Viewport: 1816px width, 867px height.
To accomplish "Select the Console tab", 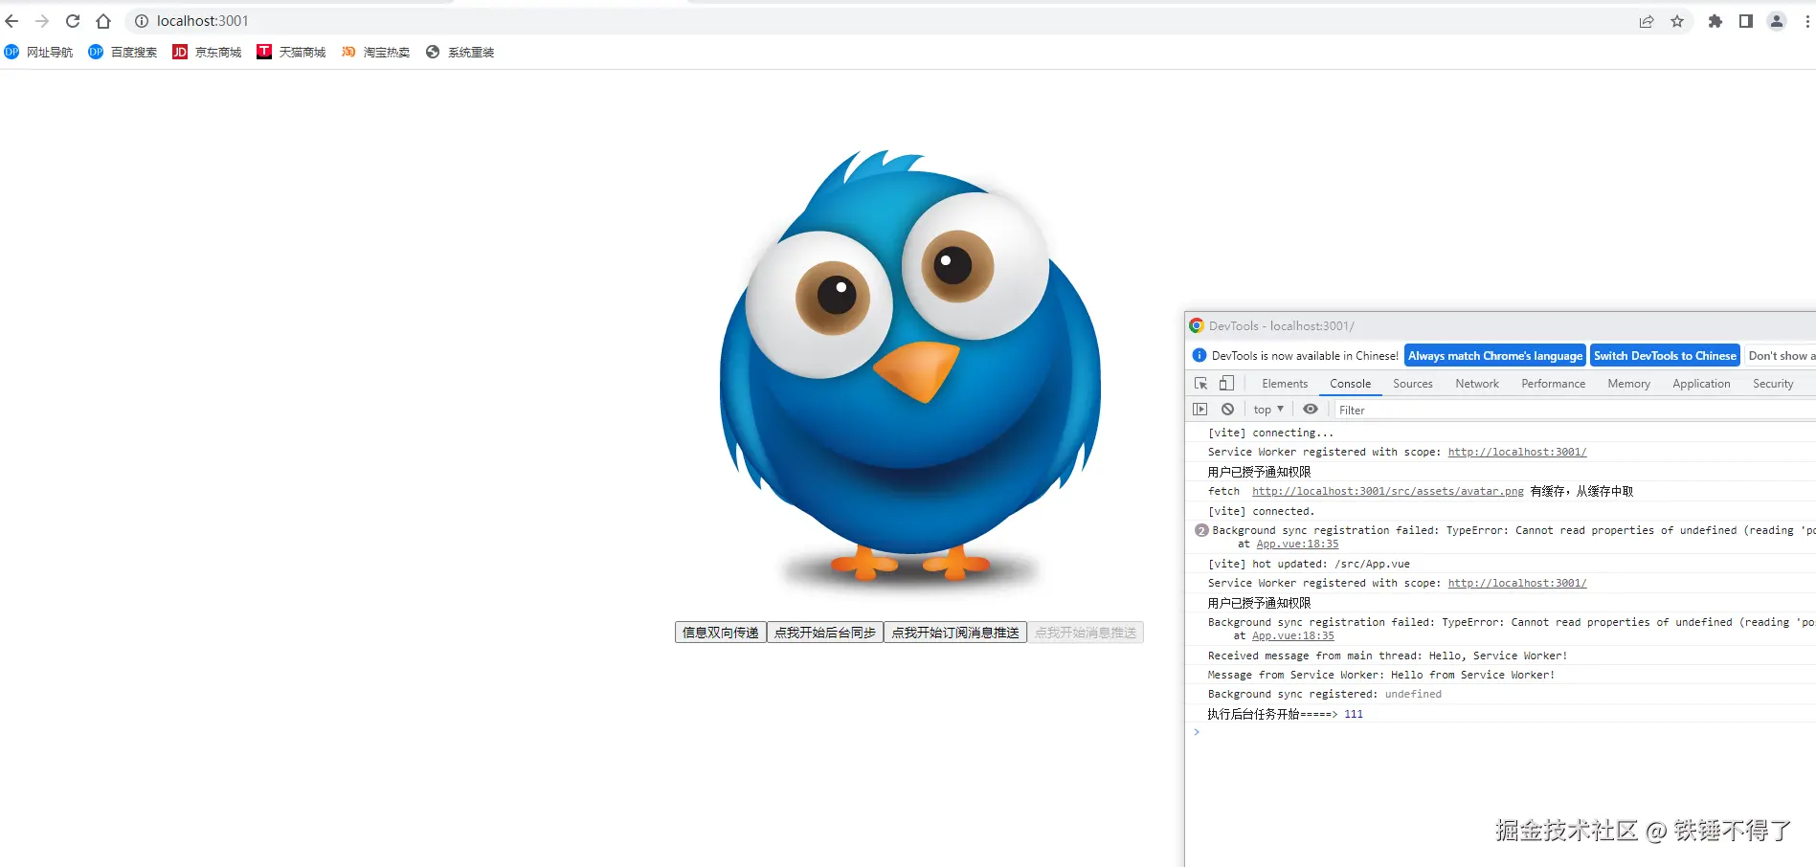I will [1350, 384].
